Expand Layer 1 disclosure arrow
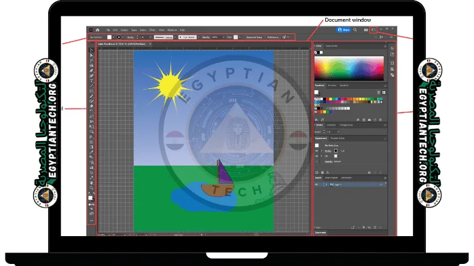The width and height of the screenshot is (474, 266). tap(326, 185)
